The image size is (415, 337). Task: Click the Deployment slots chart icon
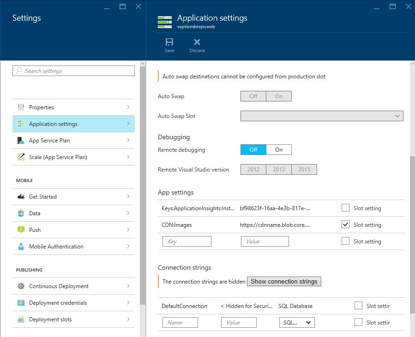[x=21, y=319]
